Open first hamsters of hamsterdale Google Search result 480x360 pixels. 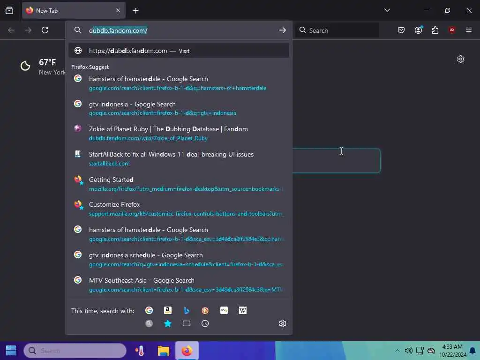[x=179, y=83]
